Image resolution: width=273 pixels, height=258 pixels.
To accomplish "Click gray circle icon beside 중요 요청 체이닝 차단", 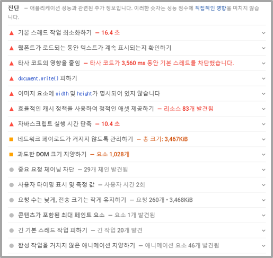I will [x=12, y=170].
